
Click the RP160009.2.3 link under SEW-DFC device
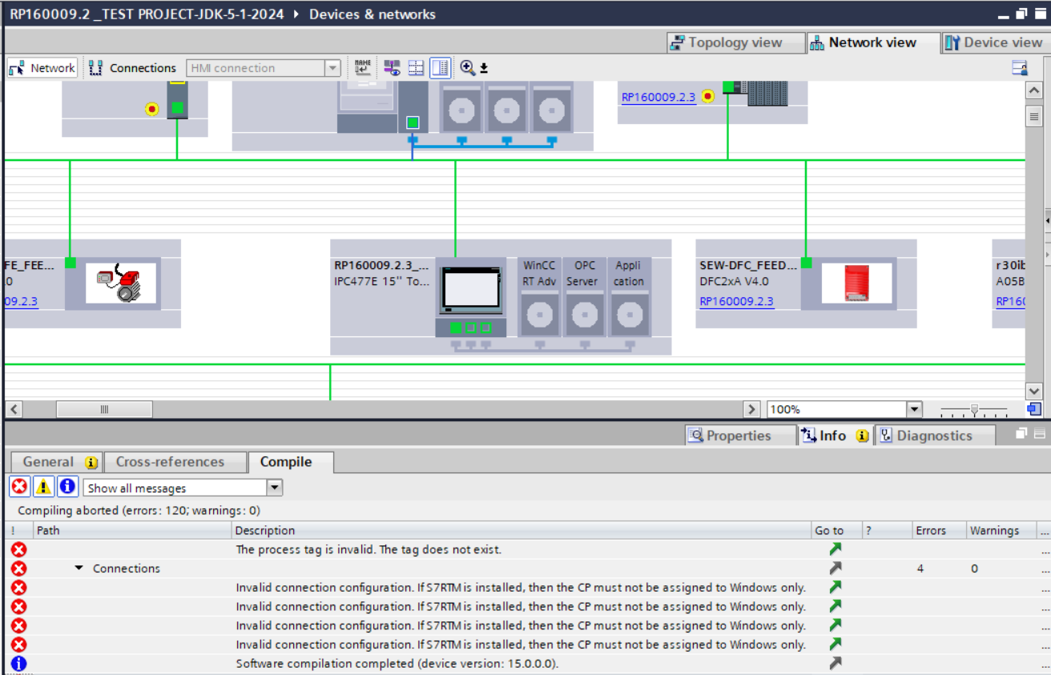736,302
